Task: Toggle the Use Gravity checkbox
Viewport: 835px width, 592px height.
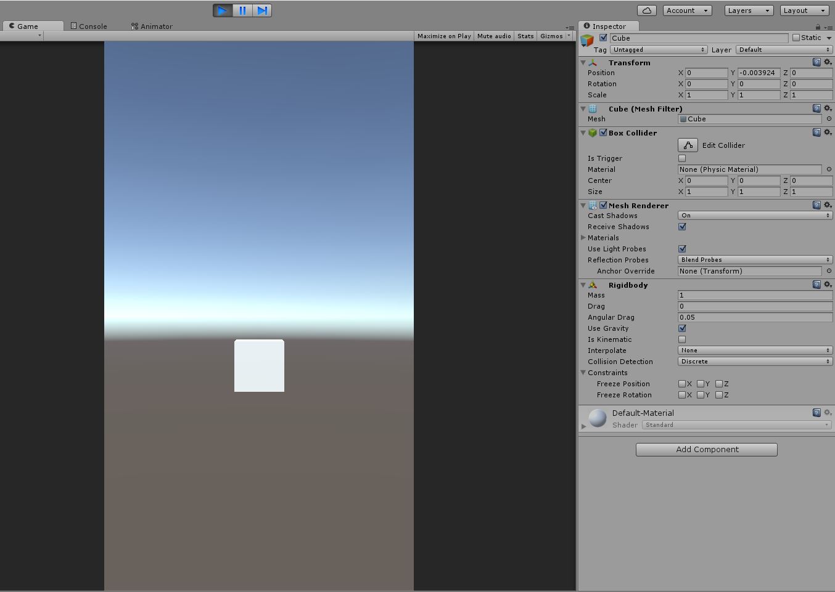Action: (x=682, y=328)
